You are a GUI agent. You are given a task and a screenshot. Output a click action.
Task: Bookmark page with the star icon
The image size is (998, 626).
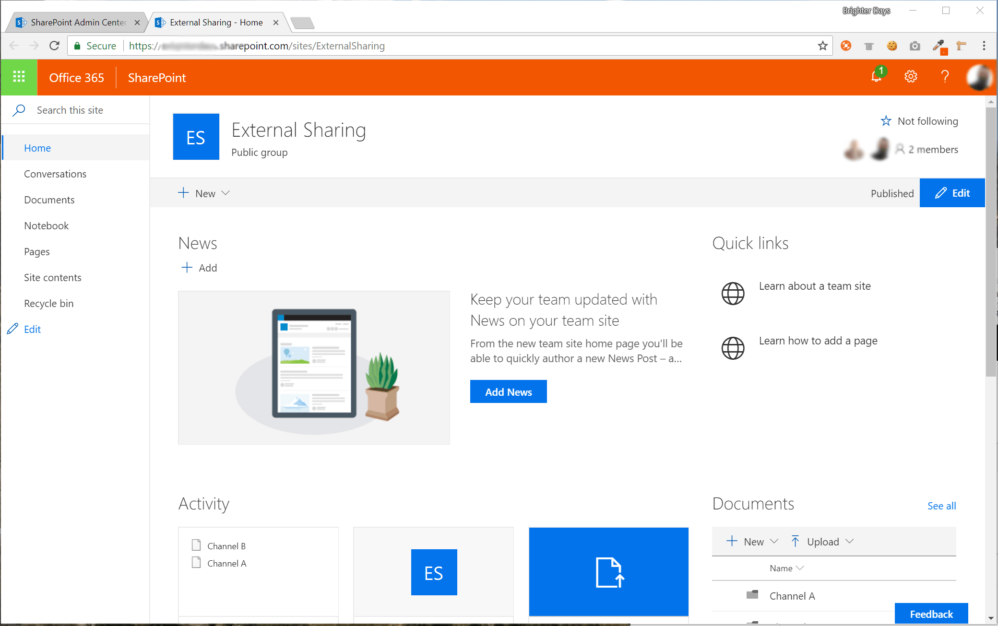tap(823, 46)
